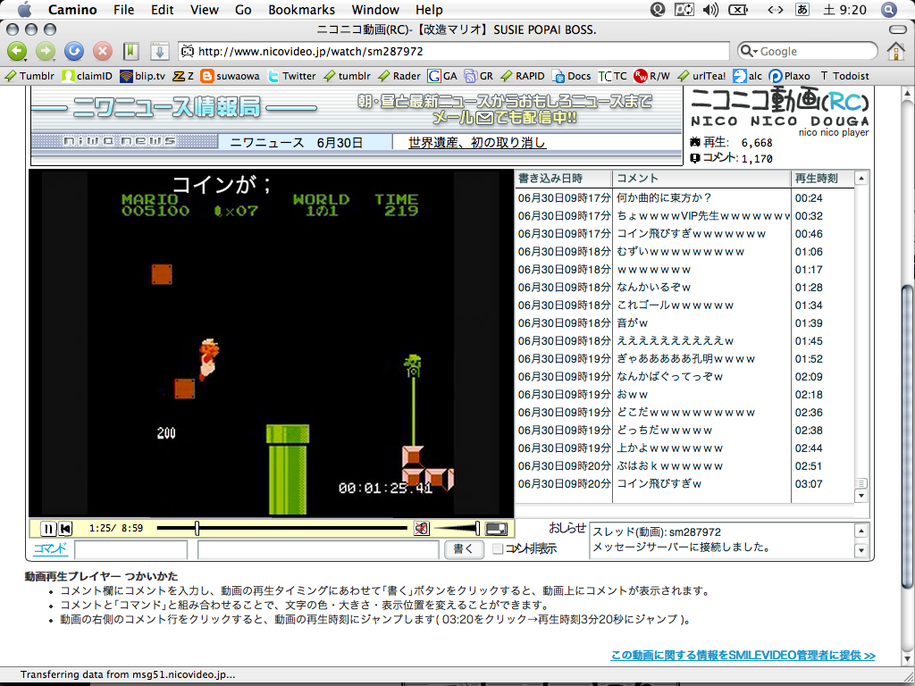The width and height of the screenshot is (915, 686).
Task: Open the Twitter bookmark
Action: [292, 76]
